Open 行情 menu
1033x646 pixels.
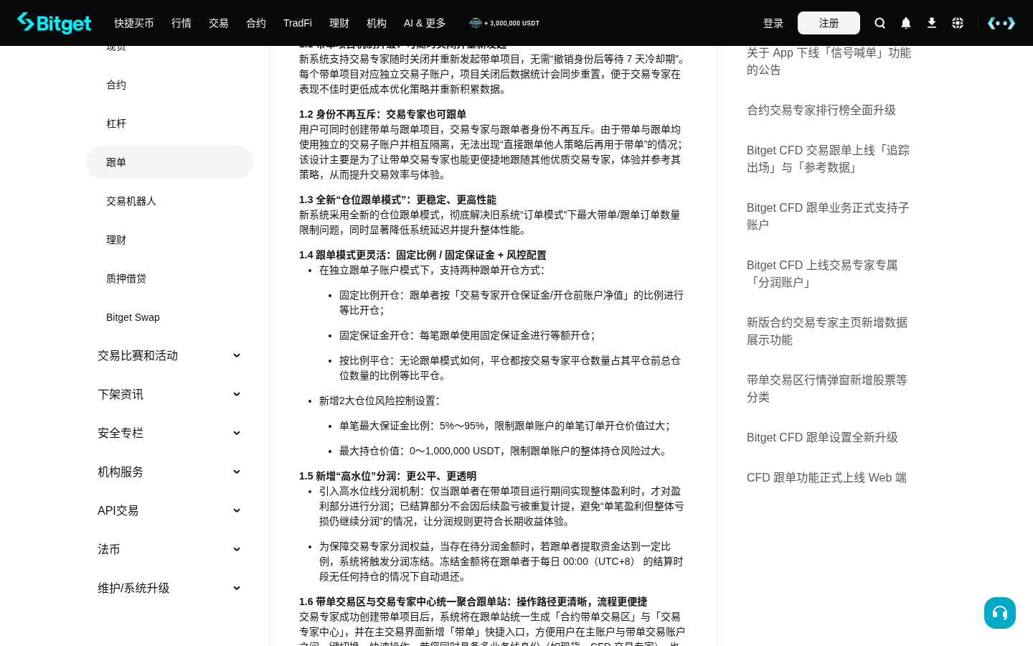pos(181,23)
